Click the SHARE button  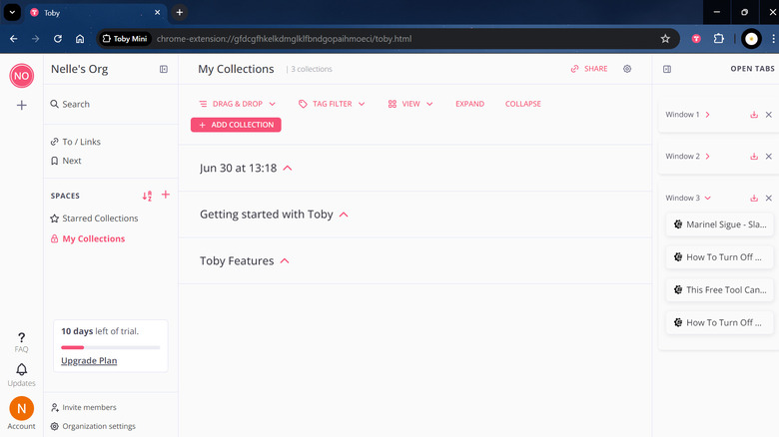point(589,69)
